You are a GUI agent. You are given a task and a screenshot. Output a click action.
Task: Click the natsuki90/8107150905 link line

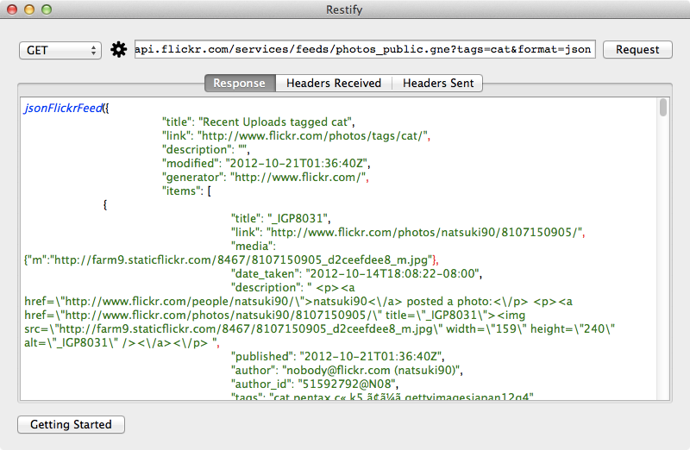pyautogui.click(x=407, y=232)
